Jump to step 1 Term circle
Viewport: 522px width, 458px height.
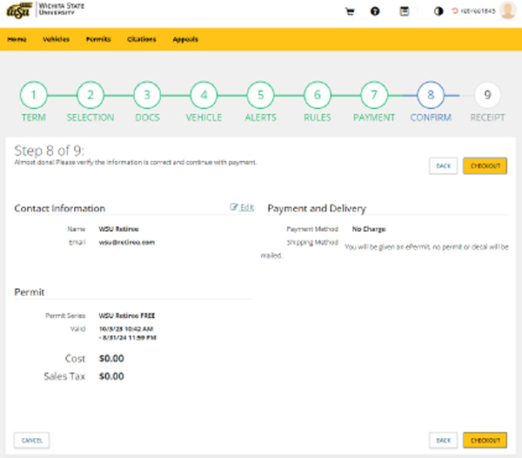(33, 95)
